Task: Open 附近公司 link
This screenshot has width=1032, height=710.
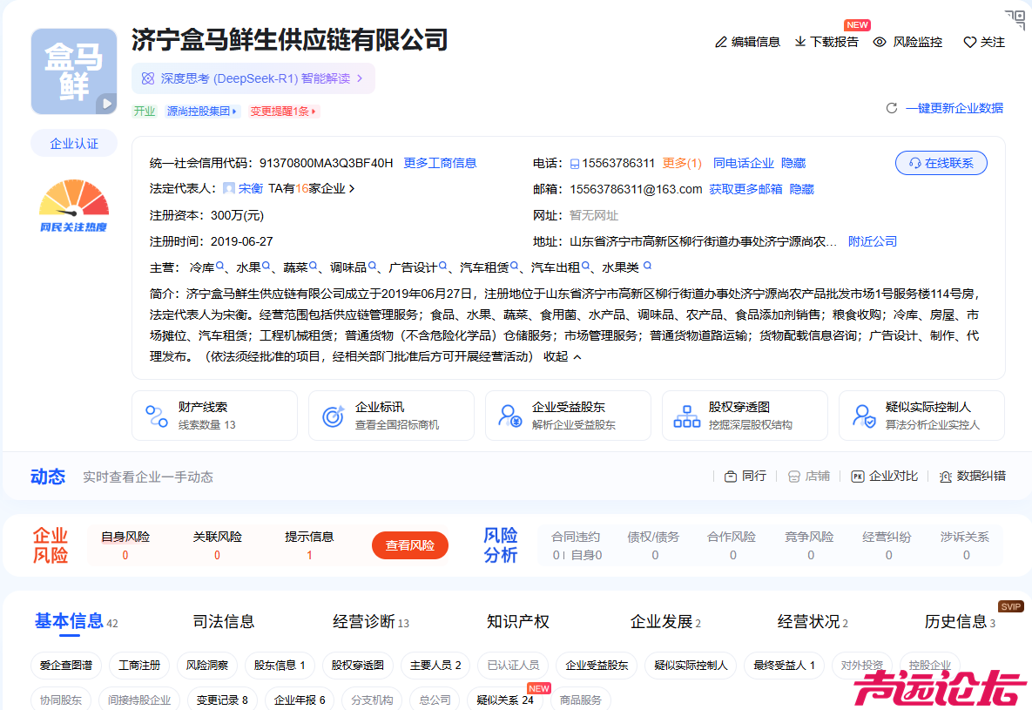Action: [x=873, y=241]
